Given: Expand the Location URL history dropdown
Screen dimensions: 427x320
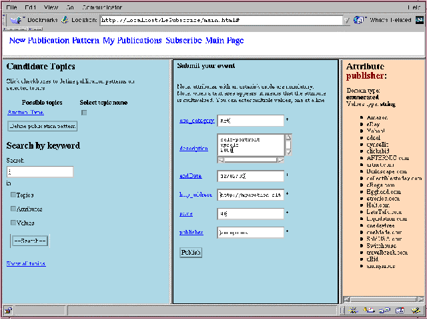Looking at the screenshot, I should coord(346,20).
